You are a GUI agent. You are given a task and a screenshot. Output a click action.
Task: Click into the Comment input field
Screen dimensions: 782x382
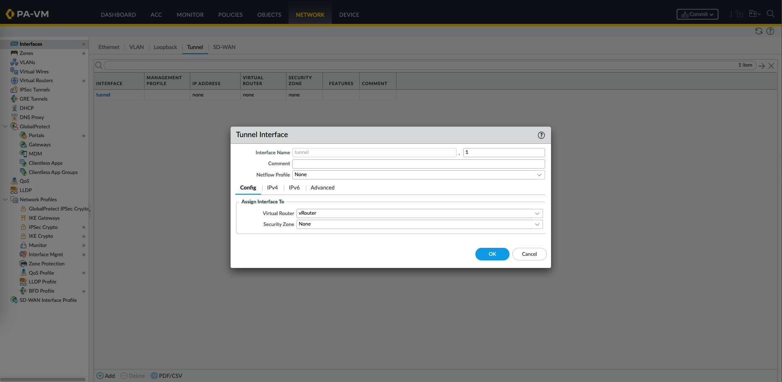[418, 164]
